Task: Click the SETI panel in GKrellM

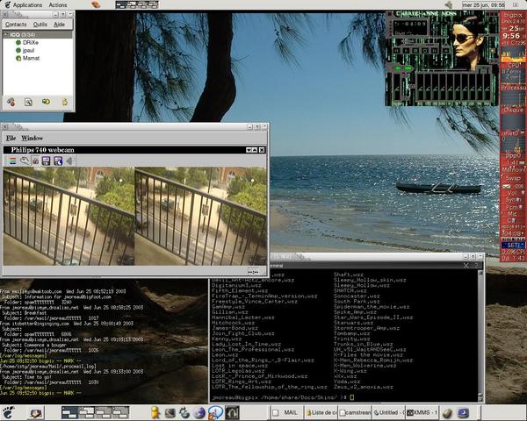Action: (513, 245)
